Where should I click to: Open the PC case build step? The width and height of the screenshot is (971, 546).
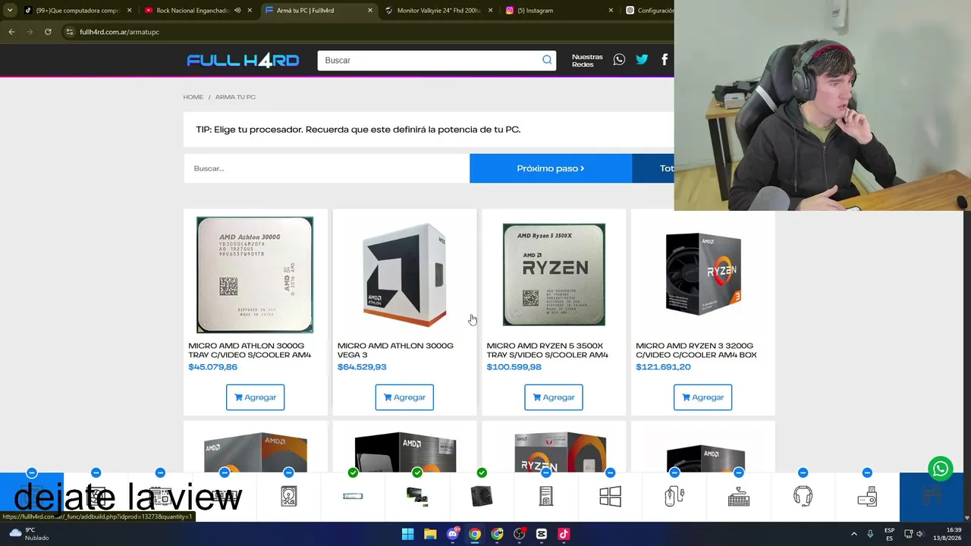(545, 497)
